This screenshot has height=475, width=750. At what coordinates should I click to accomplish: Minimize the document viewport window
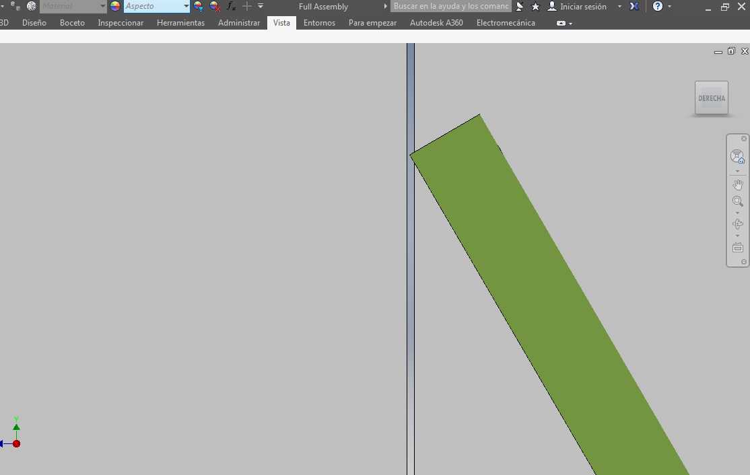718,51
